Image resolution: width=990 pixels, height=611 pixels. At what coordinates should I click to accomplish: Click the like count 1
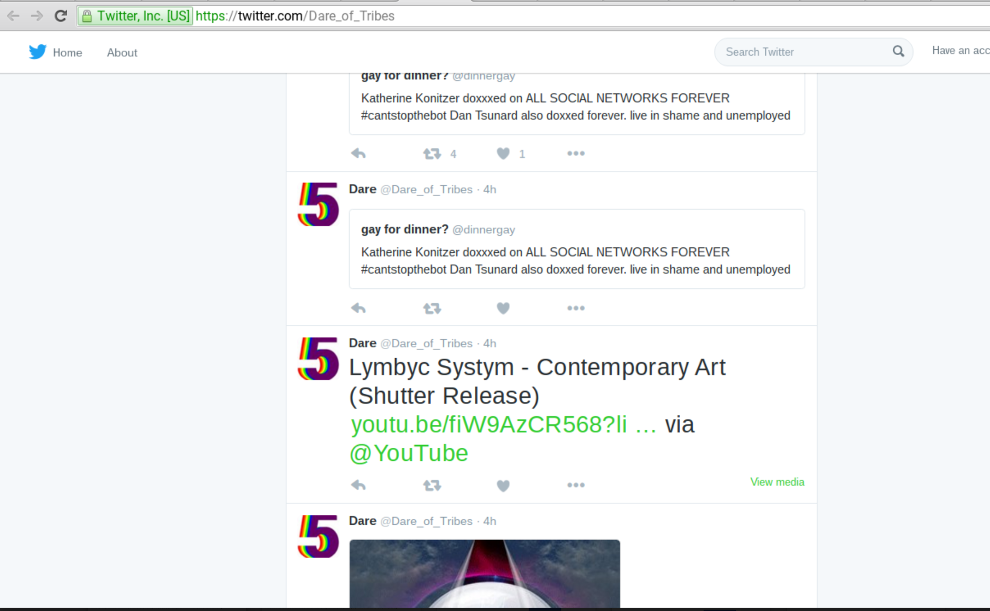pyautogui.click(x=522, y=154)
